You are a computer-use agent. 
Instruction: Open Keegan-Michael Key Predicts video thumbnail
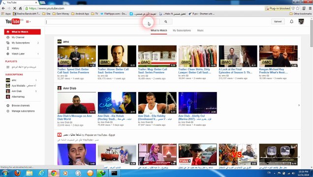[278, 56]
